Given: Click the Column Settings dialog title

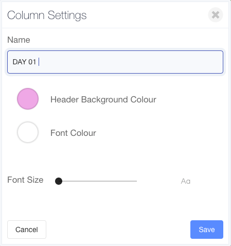Looking at the screenshot, I should 47,15.
